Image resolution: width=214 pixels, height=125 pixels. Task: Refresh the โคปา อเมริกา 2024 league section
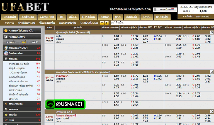[211, 72]
